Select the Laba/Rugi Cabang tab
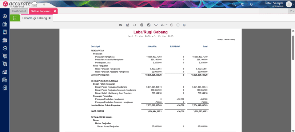295x132 pixels. tap(35, 18)
